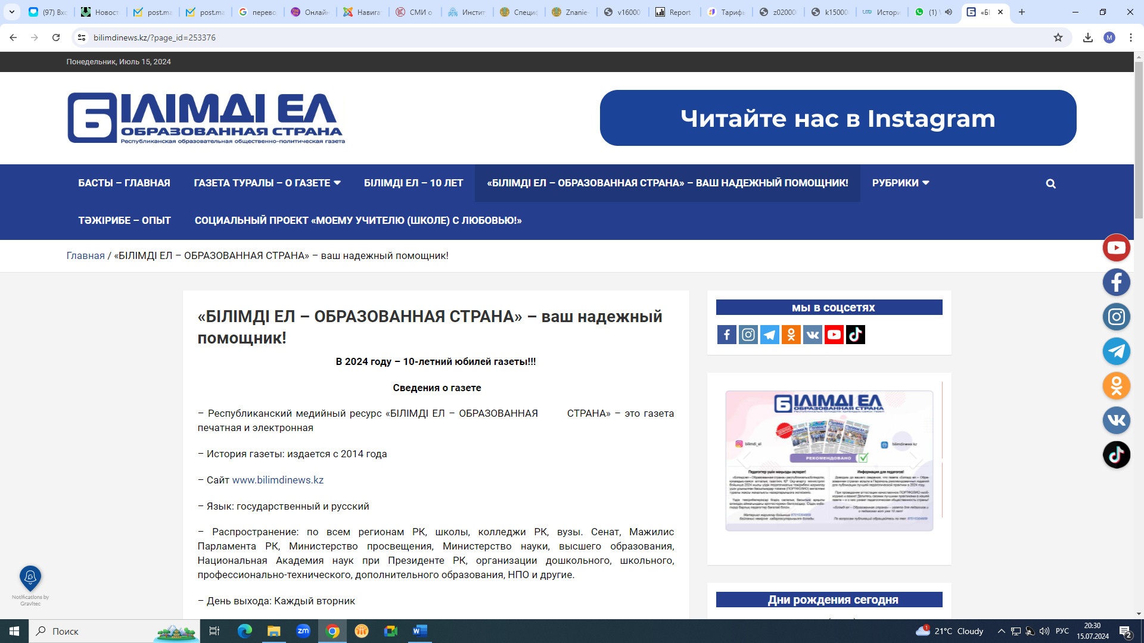Click the Gravitec notifications bell icon
This screenshot has width=1144, height=643.
point(30,578)
